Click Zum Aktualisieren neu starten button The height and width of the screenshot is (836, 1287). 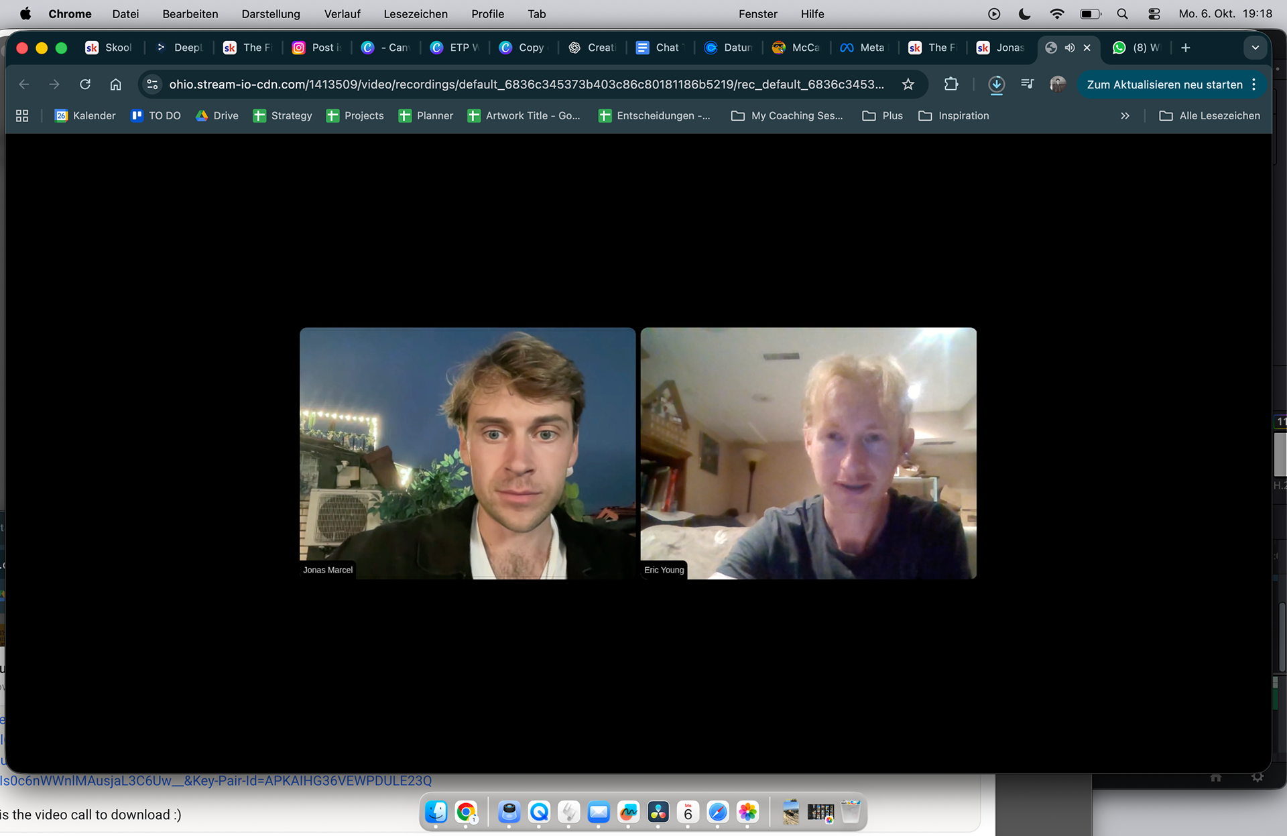click(1164, 84)
